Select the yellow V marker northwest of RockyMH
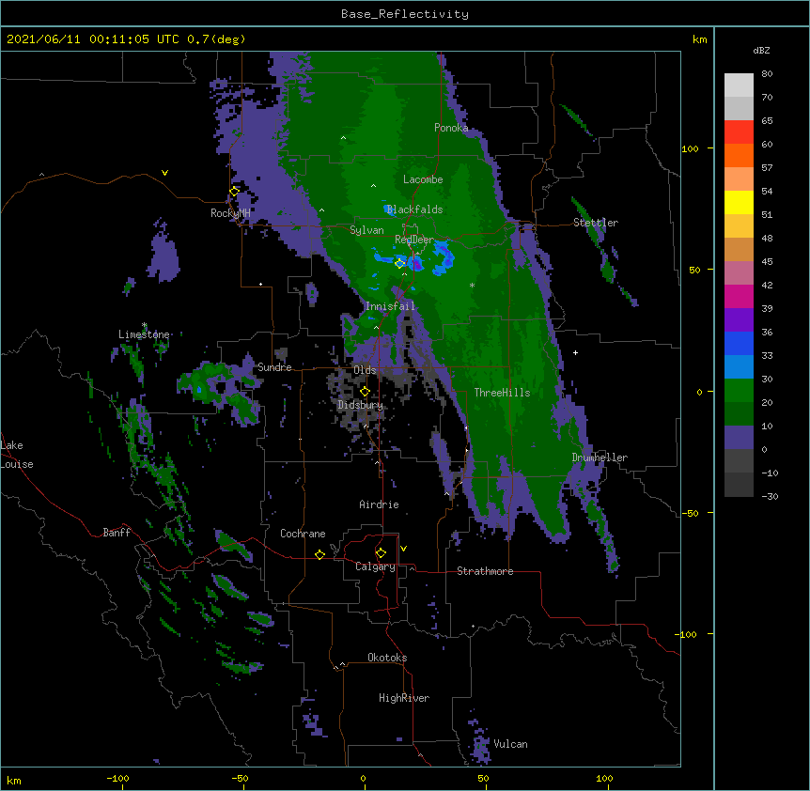This screenshot has height=791, width=810. tap(164, 173)
